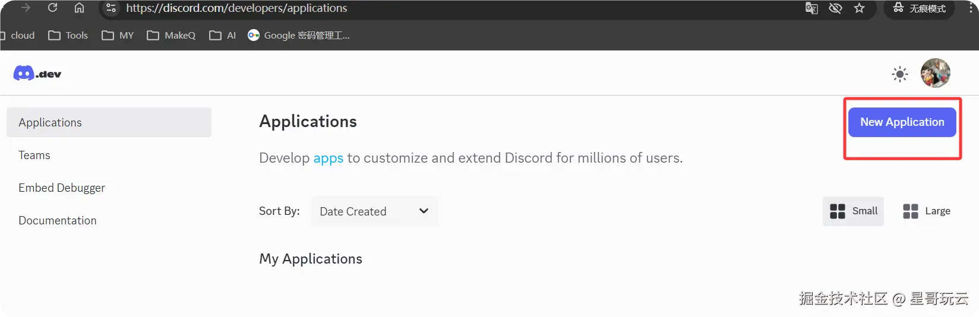The image size is (979, 317).
Task: Click the URL address bar field
Action: pyautogui.click(x=416, y=8)
